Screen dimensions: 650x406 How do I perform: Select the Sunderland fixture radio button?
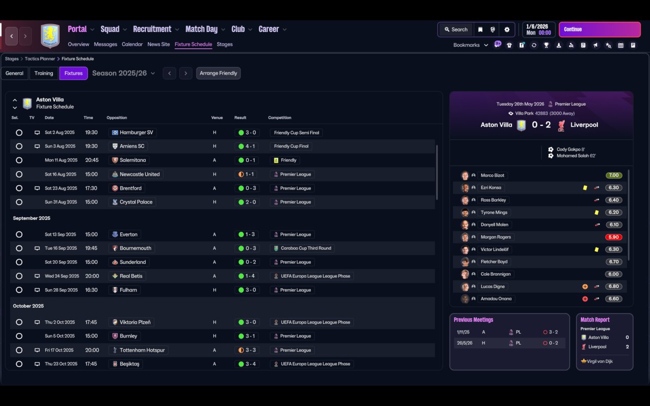point(19,262)
